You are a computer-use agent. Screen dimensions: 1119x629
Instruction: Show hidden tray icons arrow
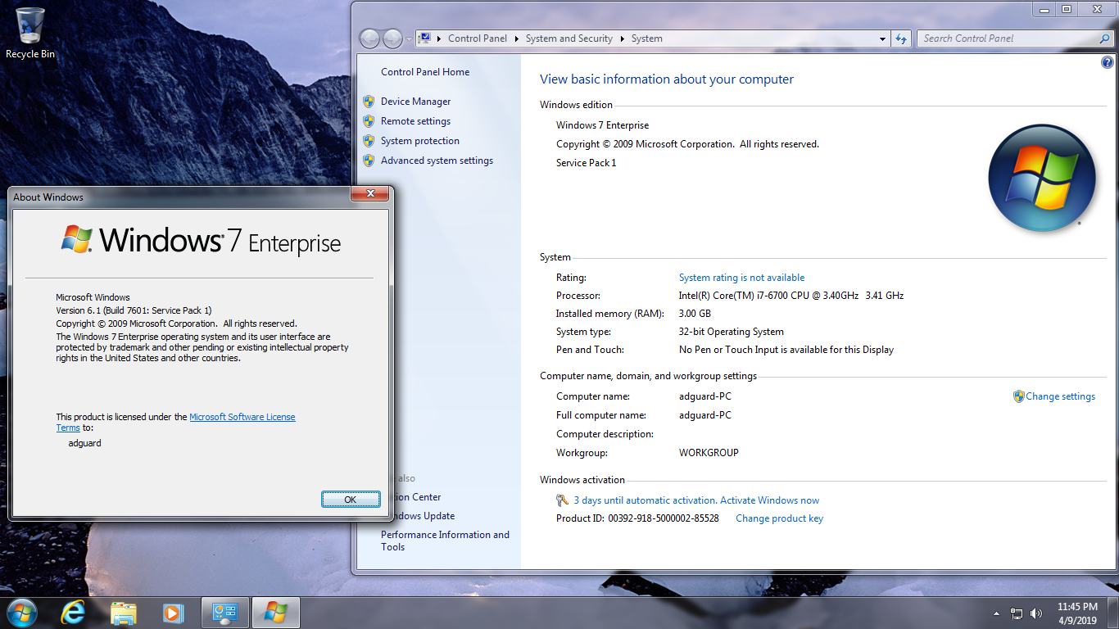(996, 613)
